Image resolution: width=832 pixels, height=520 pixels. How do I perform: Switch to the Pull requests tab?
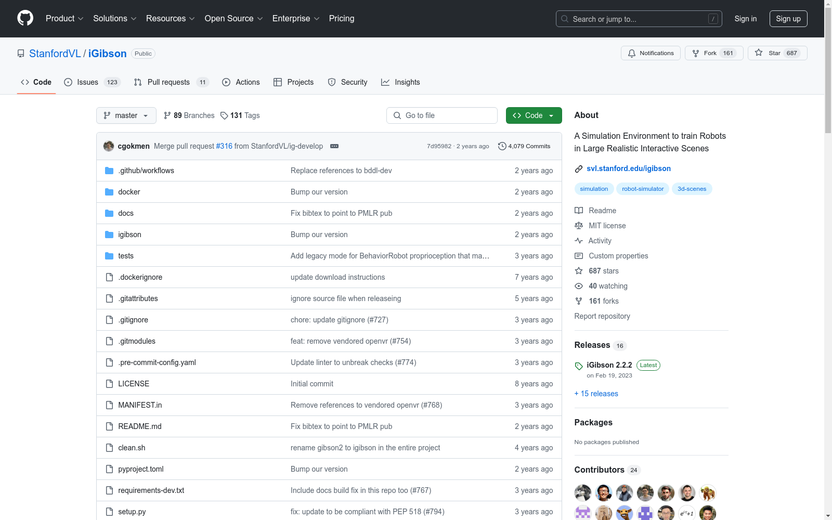171,82
